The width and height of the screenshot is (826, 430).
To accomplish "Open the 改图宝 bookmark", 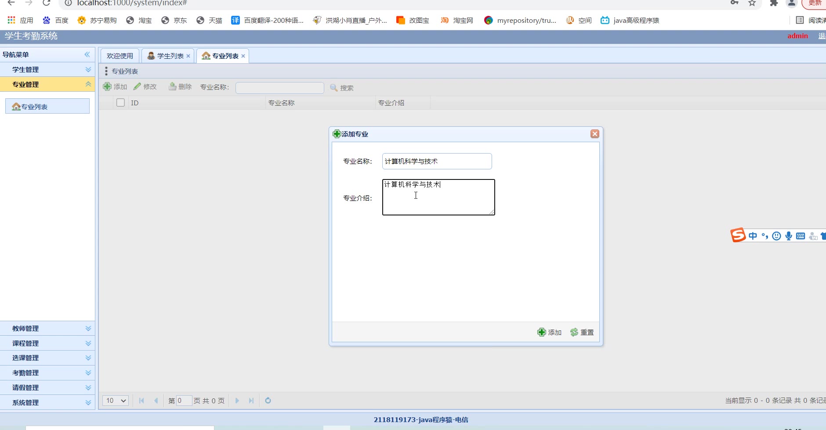I will (413, 20).
